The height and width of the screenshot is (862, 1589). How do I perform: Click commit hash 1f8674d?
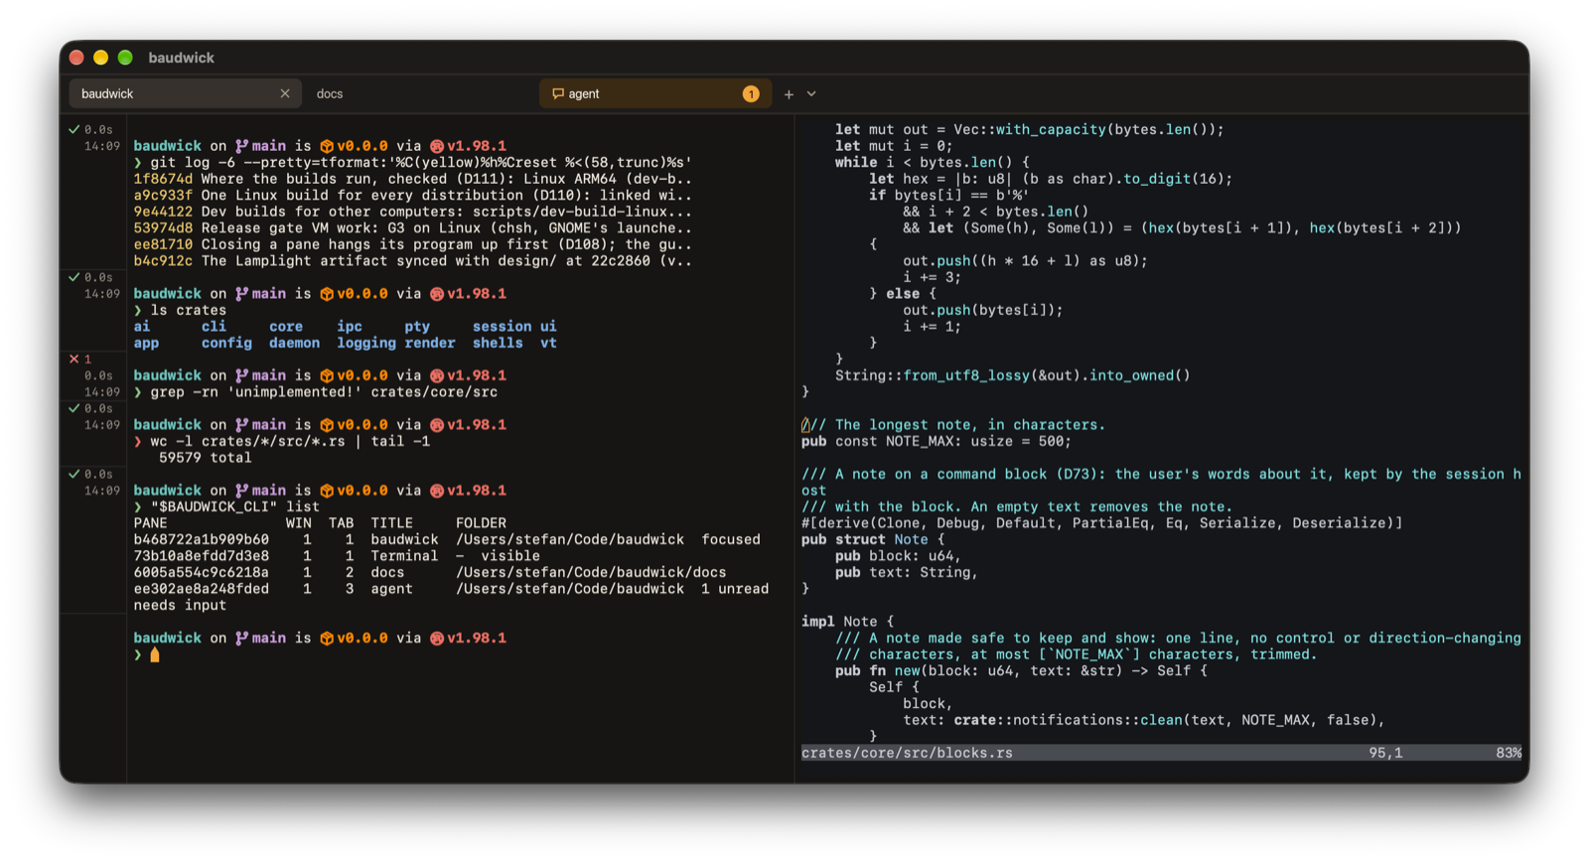point(163,179)
